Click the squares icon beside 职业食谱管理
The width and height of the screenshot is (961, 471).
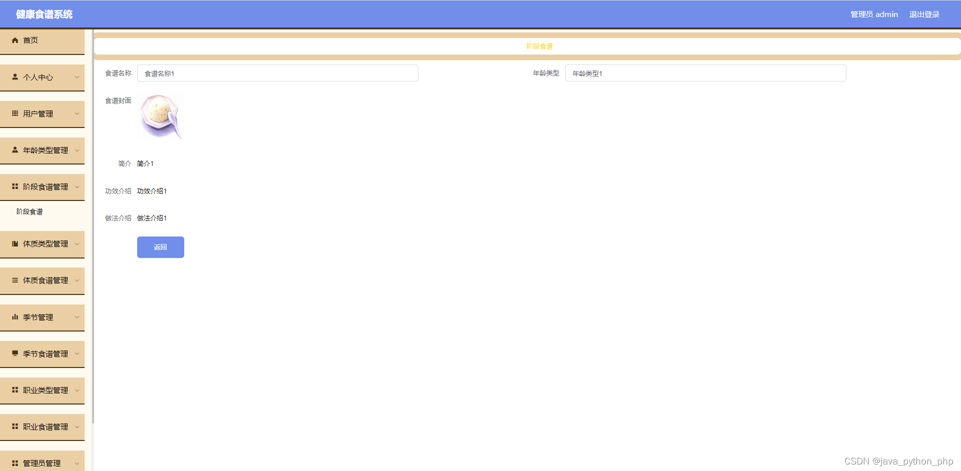click(x=15, y=426)
